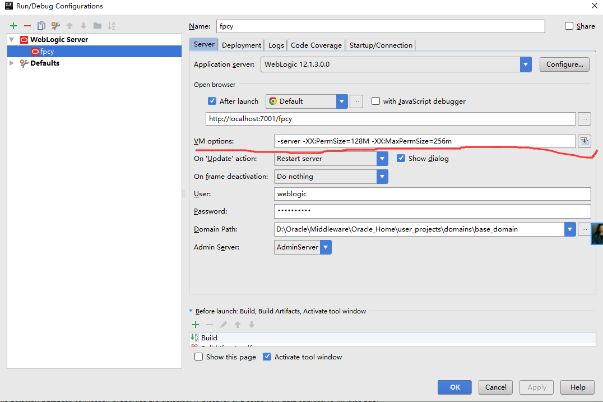The image size is (603, 402).
Task: Sort configurations alphabetically
Action: click(x=111, y=26)
